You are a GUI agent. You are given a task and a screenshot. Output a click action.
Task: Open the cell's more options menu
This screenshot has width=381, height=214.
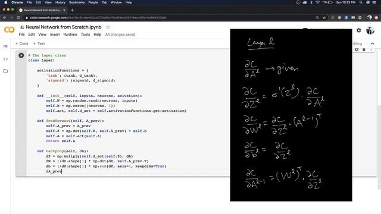pos(371,50)
